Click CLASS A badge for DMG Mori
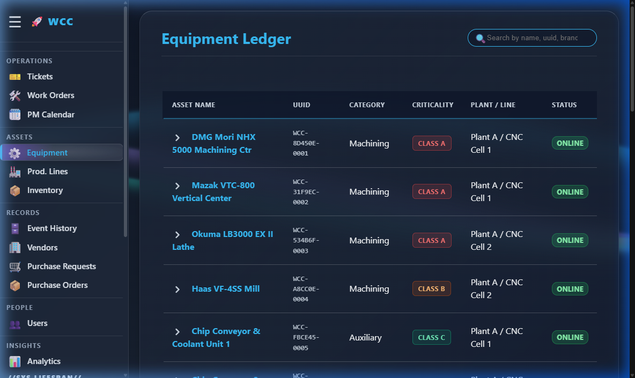 (x=432, y=143)
